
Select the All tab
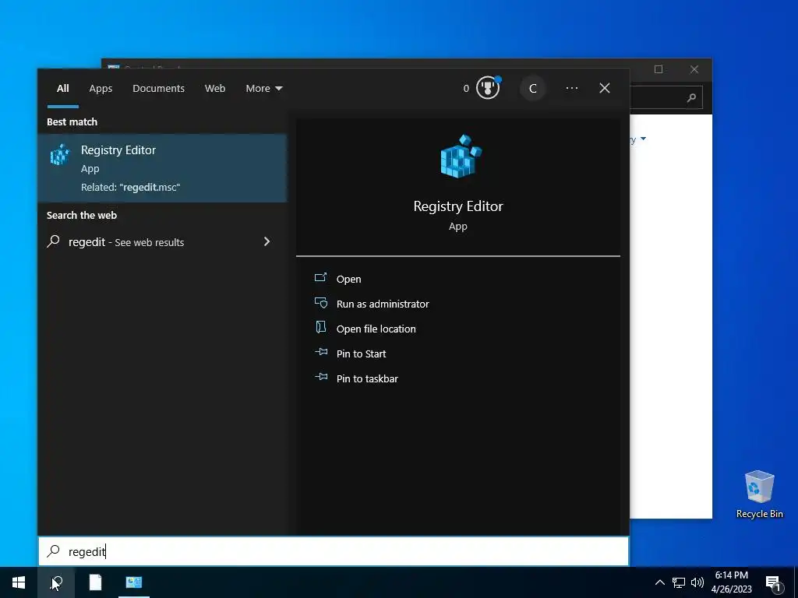pyautogui.click(x=62, y=89)
